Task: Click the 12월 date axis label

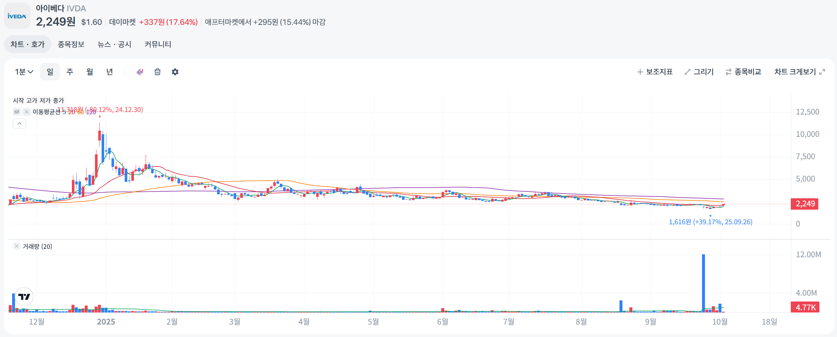Action: [x=37, y=322]
